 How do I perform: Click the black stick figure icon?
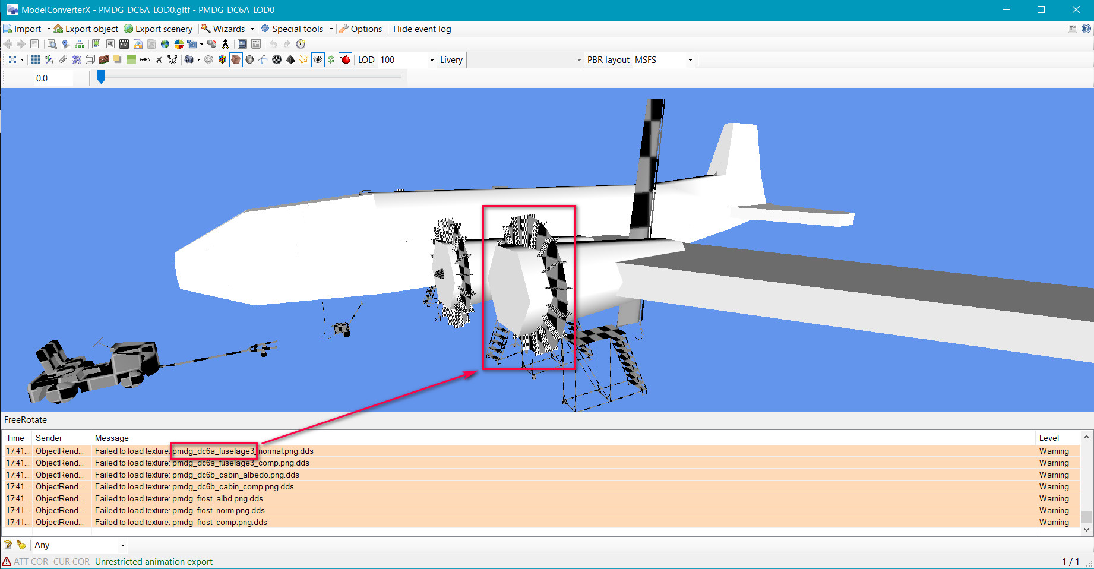tap(225, 44)
